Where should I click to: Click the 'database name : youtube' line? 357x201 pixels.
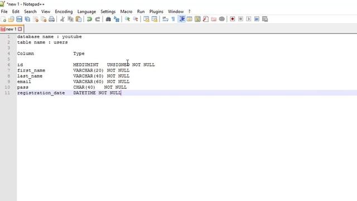coord(49,37)
